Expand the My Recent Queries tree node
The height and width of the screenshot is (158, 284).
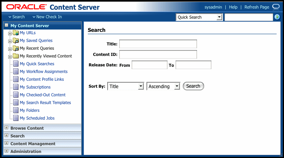tap(10, 49)
